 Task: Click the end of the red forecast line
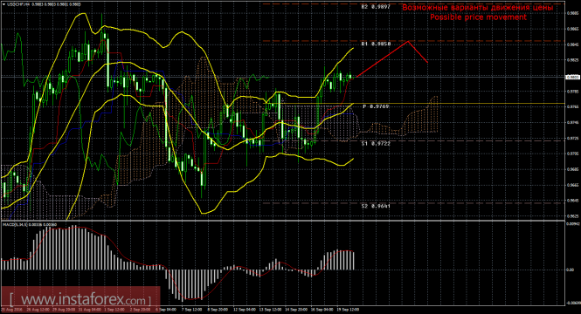427,62
